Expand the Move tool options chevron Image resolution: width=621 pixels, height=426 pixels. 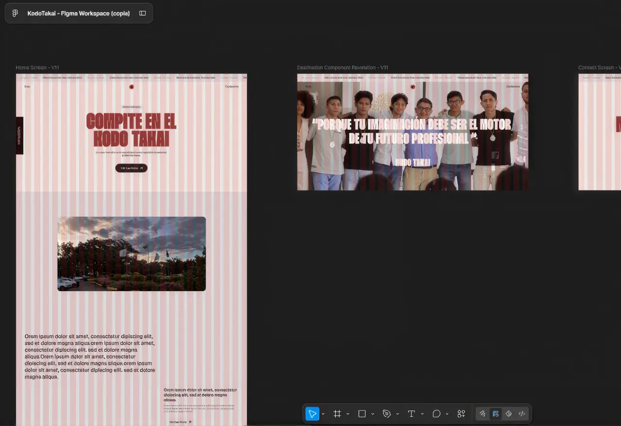point(324,414)
